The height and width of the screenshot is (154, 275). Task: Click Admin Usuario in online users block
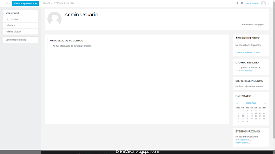pos(245,71)
